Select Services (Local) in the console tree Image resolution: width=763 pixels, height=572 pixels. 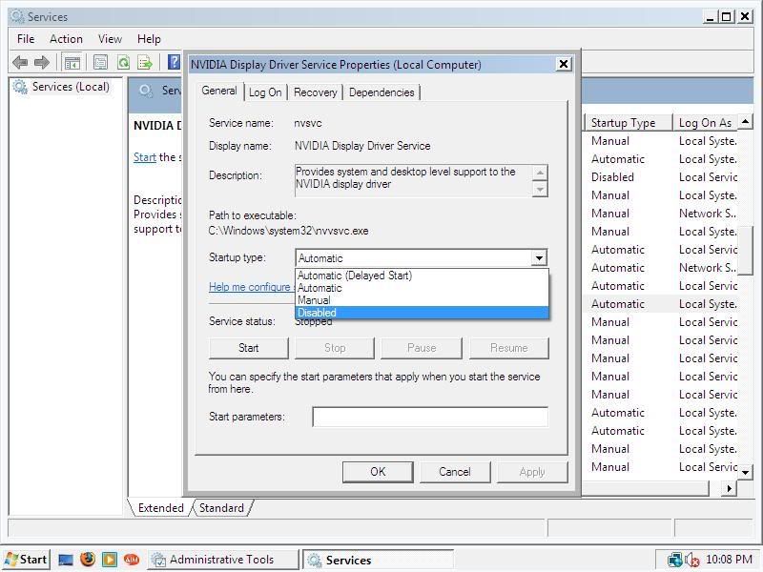pos(71,87)
